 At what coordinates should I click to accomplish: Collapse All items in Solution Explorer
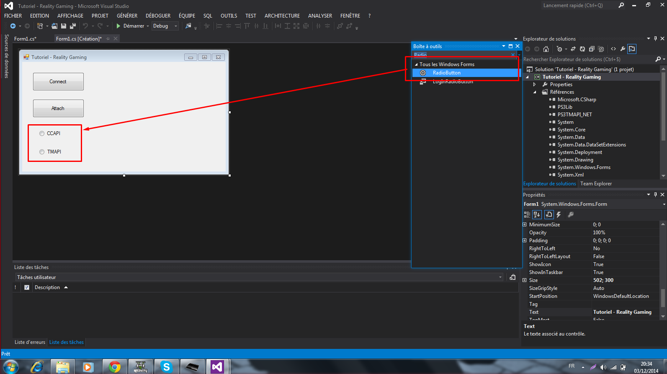(592, 49)
